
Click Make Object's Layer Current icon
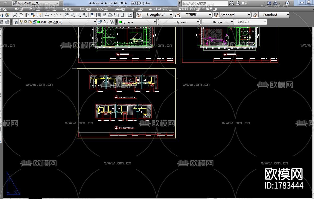[100, 22]
